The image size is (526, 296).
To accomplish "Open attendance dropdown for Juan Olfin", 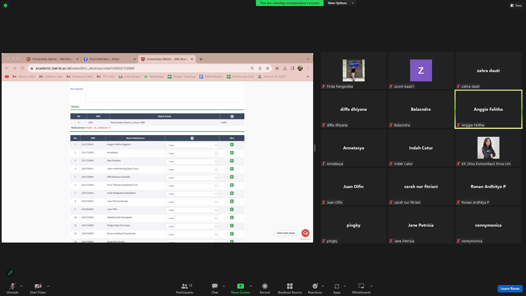I will click(x=192, y=210).
